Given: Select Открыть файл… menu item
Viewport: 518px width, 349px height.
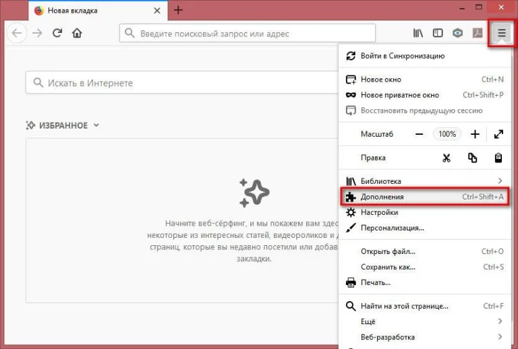Looking at the screenshot, I should pos(425,251).
